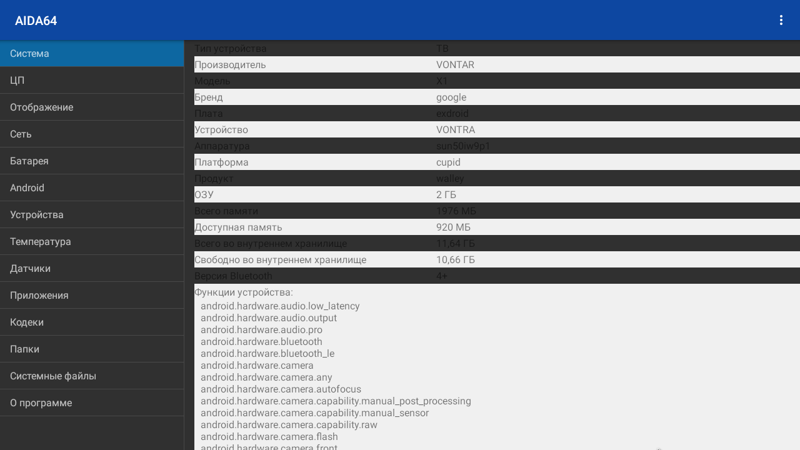The image size is (800, 450).
Task: Open the Android section in sidebar
Action: point(92,188)
